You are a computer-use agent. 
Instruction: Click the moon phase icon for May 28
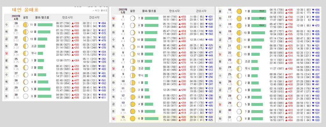(239, 97)
